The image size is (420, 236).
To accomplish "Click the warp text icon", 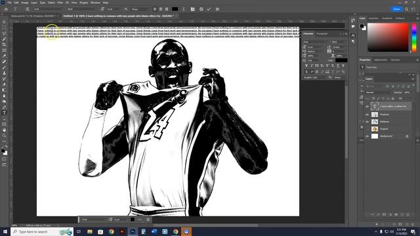I will coord(184,9).
